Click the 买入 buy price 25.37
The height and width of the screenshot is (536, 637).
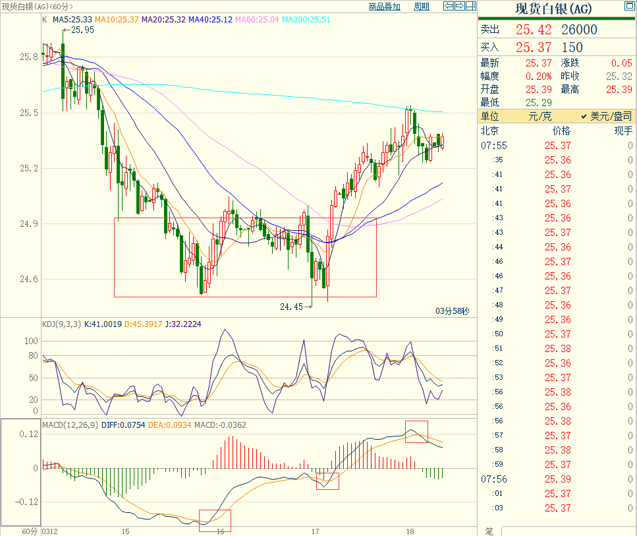tap(533, 47)
